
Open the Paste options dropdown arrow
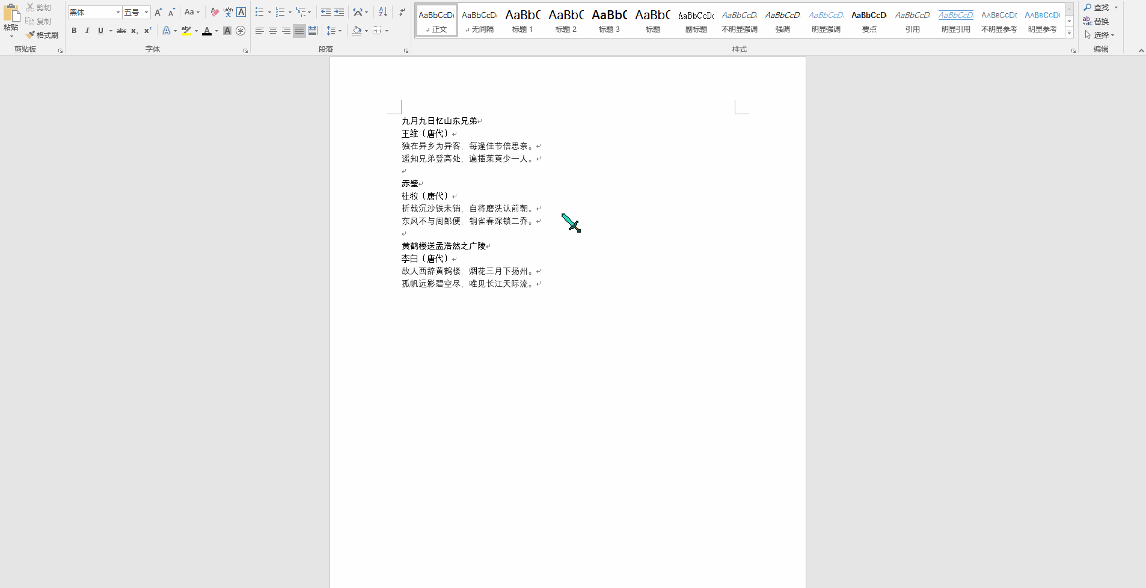click(x=11, y=36)
